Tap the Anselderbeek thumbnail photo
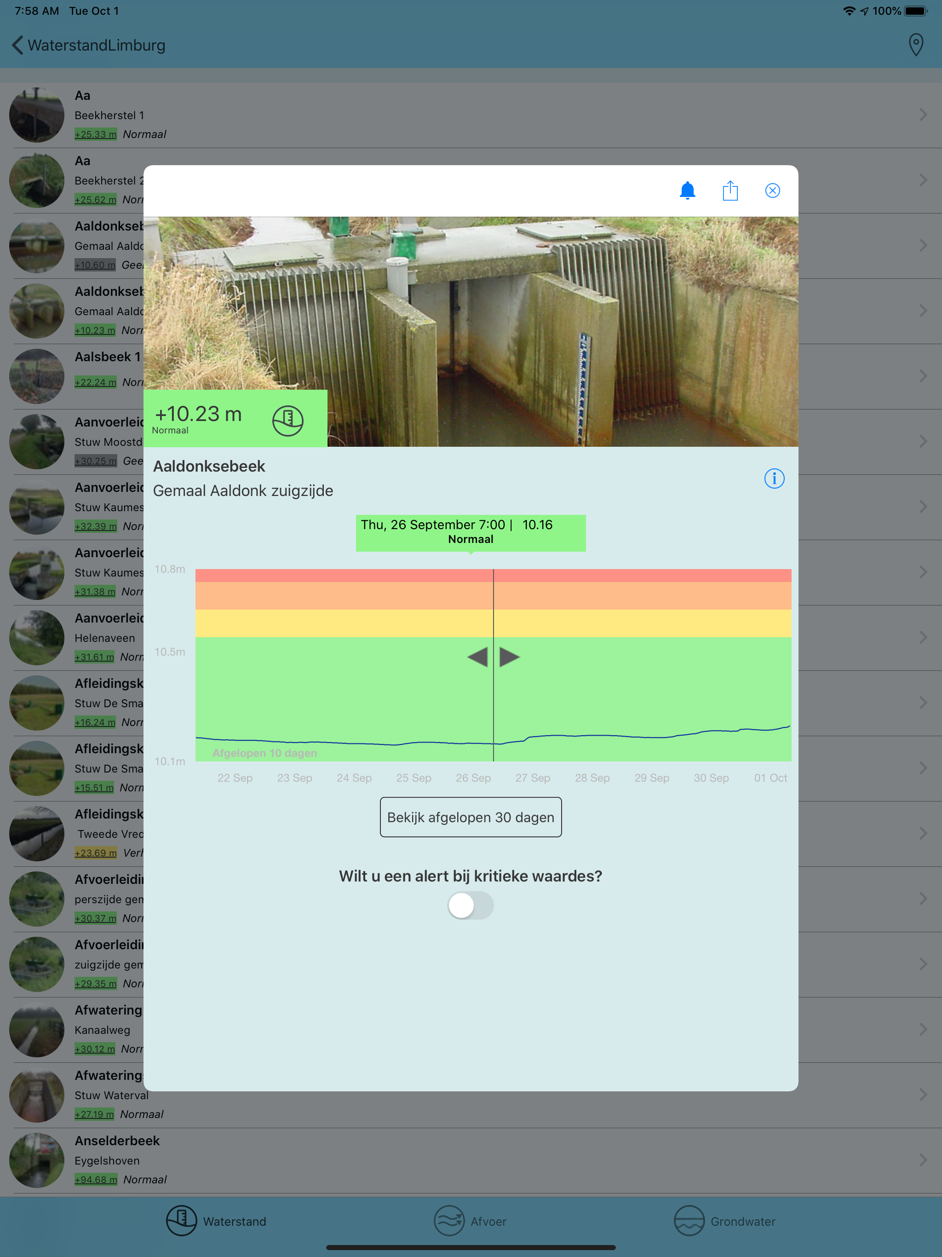The width and height of the screenshot is (942, 1257). [37, 1160]
